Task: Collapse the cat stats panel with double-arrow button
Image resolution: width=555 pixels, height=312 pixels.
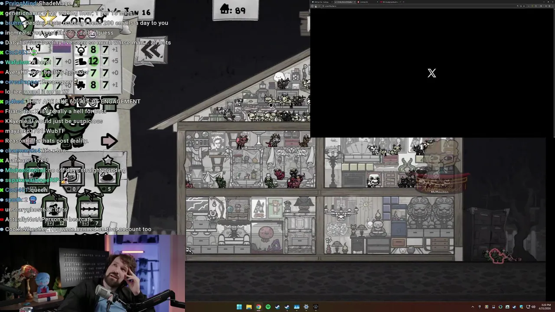Action: pyautogui.click(x=152, y=52)
